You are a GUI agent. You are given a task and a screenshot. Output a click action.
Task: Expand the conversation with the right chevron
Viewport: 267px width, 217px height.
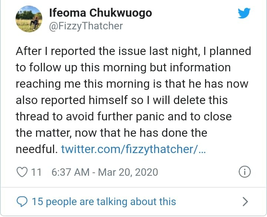(x=245, y=201)
